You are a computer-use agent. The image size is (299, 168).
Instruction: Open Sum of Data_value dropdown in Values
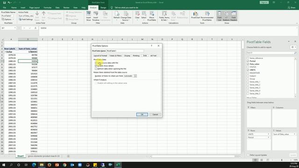tap(294, 134)
